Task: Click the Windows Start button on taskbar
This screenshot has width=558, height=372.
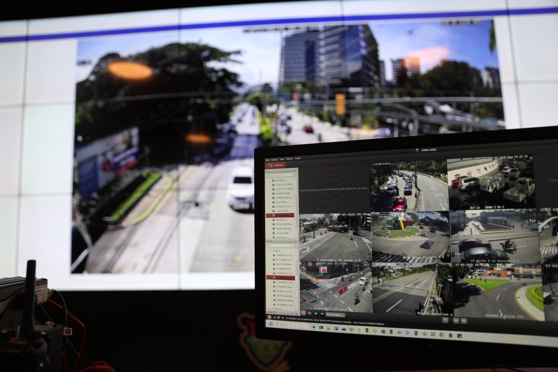Action: (269, 323)
